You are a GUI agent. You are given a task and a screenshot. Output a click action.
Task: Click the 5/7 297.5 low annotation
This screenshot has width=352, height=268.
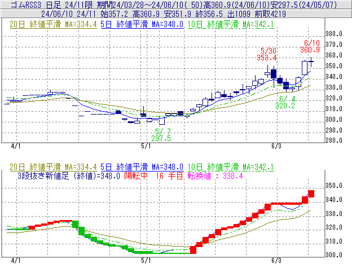161,135
